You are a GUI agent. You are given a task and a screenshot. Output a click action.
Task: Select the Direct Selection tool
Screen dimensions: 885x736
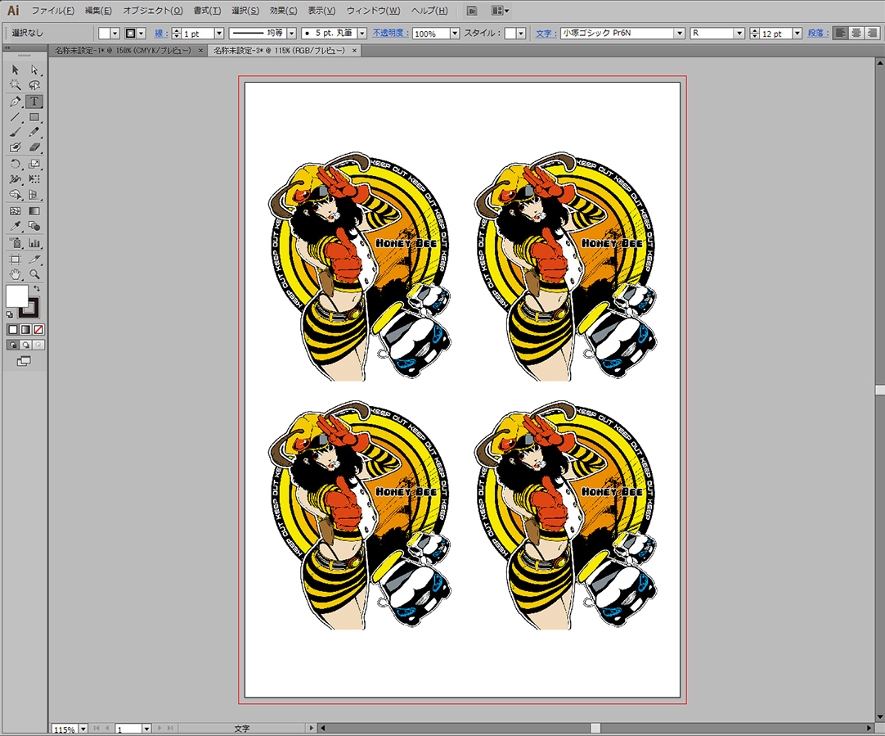click(34, 70)
